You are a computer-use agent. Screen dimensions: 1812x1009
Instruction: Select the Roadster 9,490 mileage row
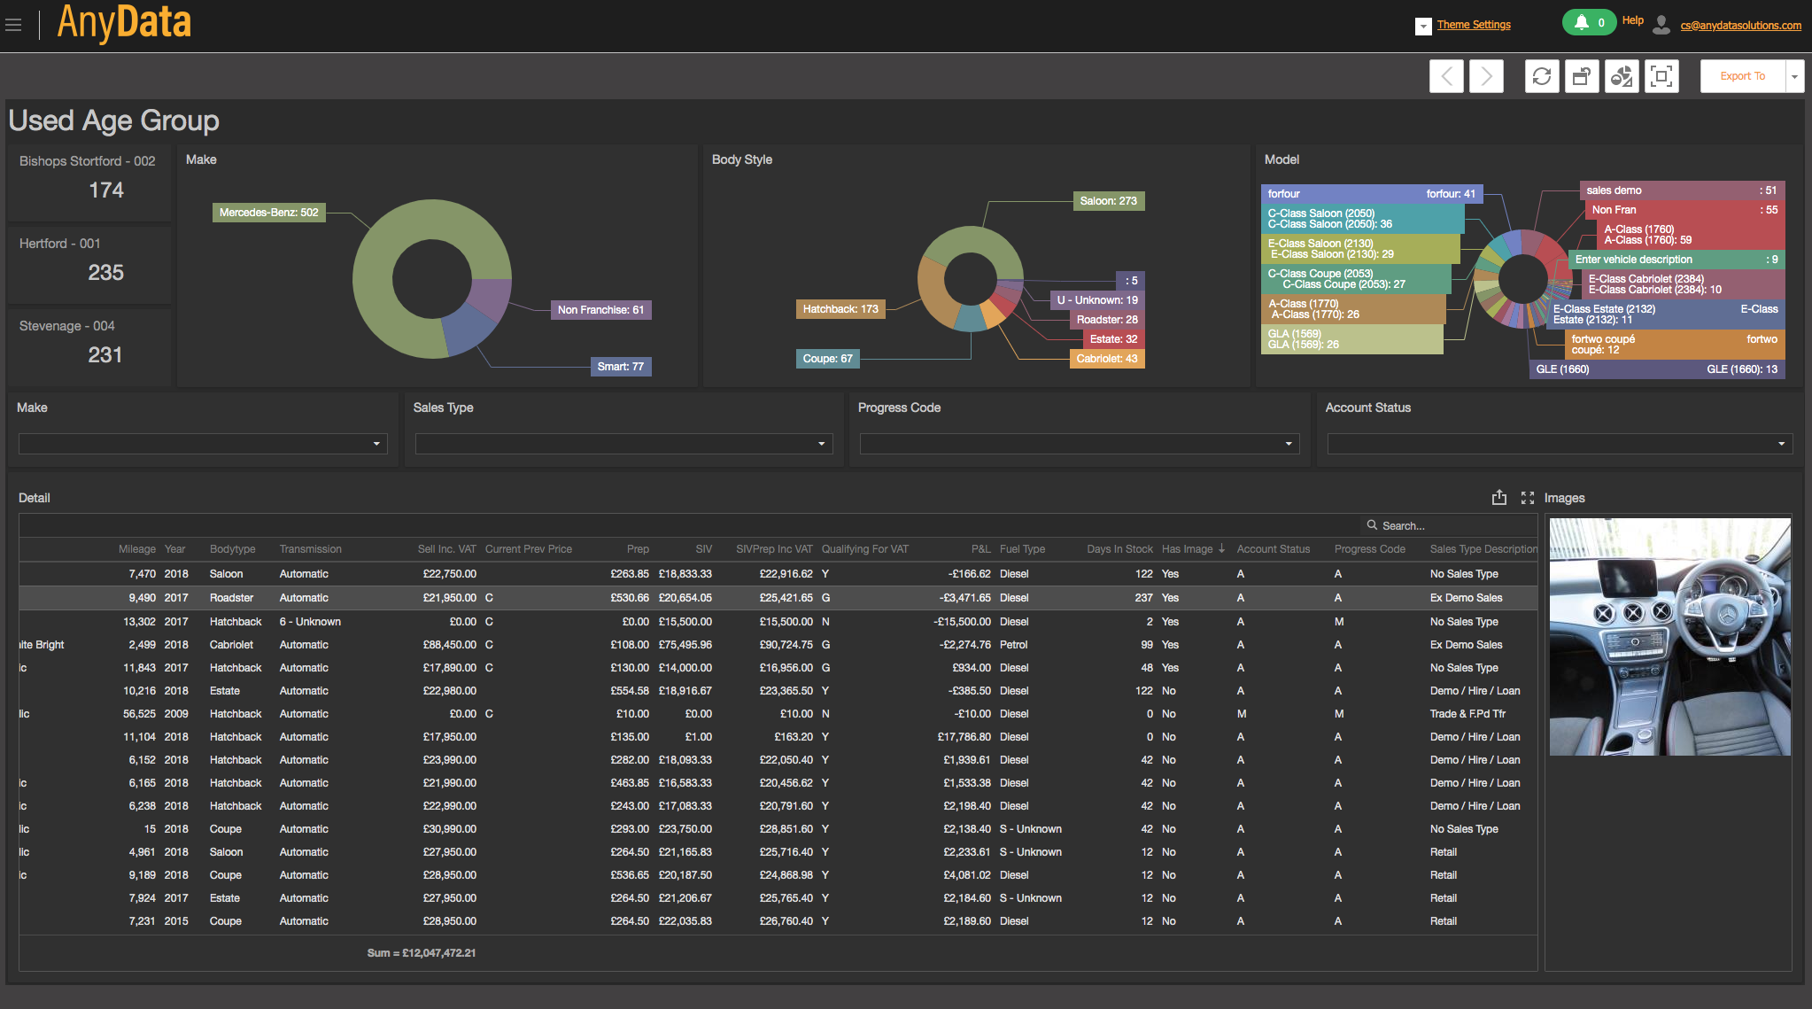coord(778,598)
